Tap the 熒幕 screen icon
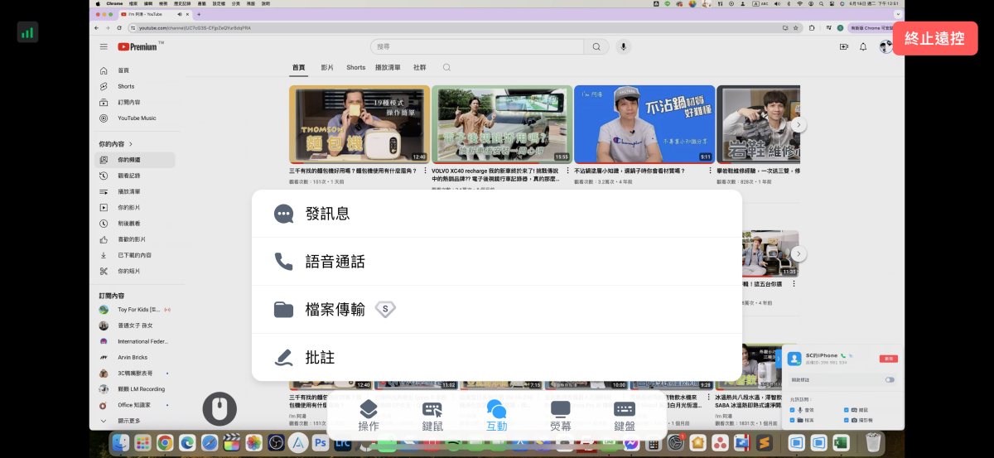The width and height of the screenshot is (994, 458). 561,415
